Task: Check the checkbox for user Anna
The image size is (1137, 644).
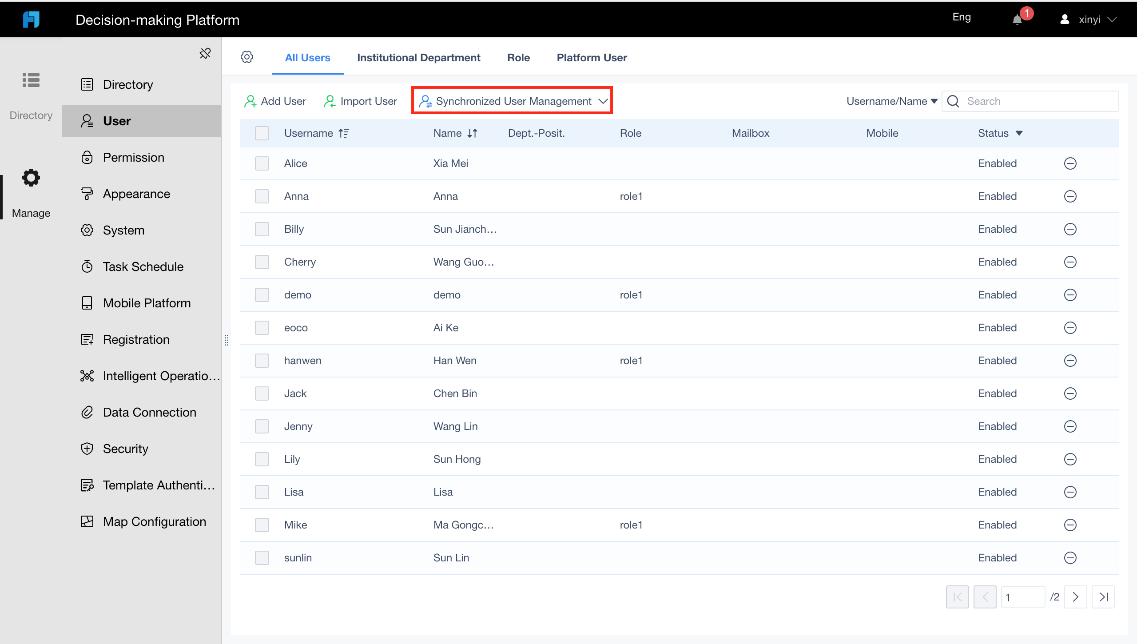Action: click(262, 196)
